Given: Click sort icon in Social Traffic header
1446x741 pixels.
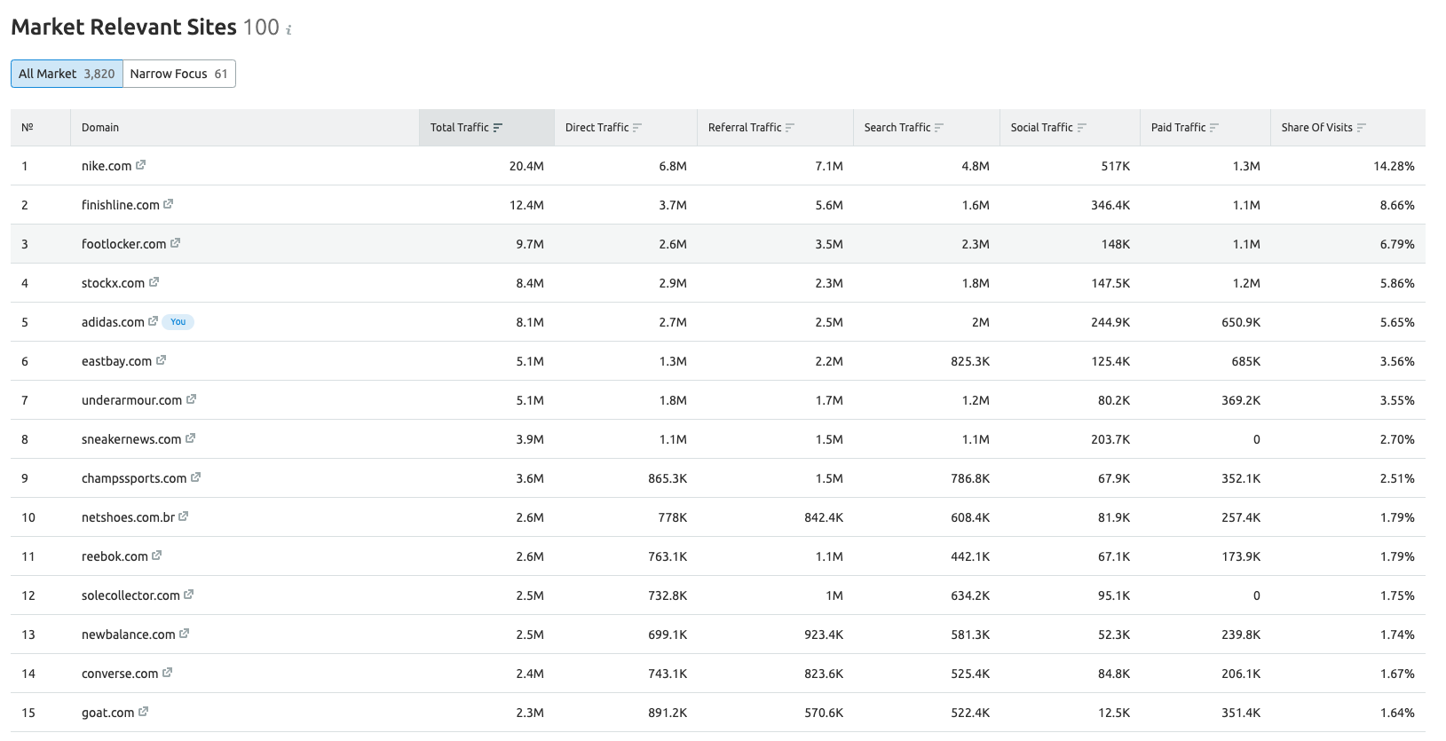Looking at the screenshot, I should 1081,128.
